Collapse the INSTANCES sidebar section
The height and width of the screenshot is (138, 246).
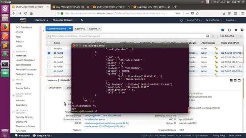[x=13, y=52]
